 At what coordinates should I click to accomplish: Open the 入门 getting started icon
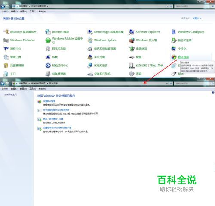6,74
